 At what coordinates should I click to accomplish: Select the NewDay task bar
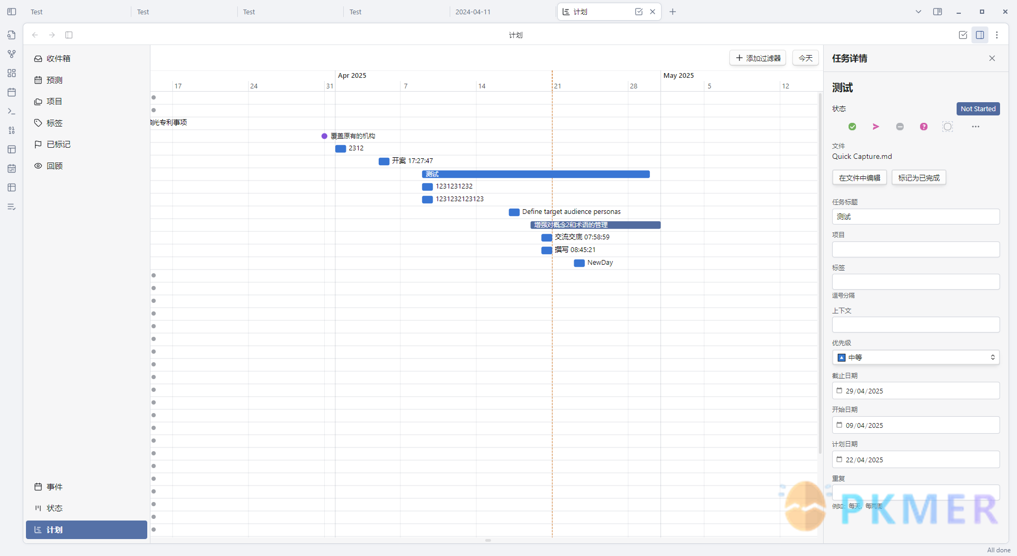click(579, 263)
